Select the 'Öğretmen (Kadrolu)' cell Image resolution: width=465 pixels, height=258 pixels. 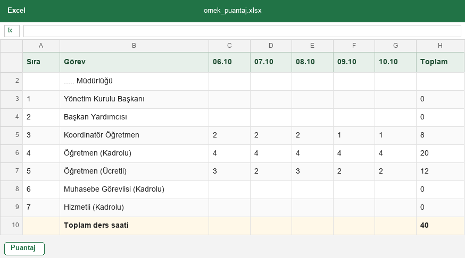tap(135, 153)
